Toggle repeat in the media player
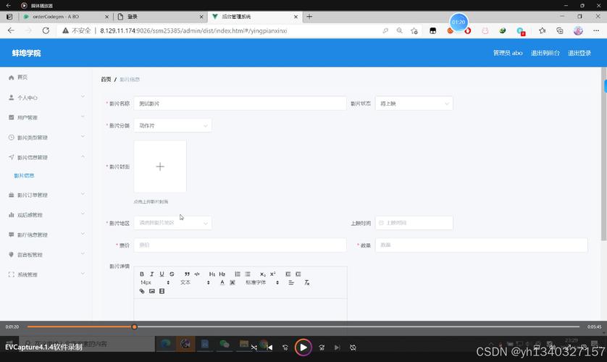607x362 pixels. pyautogui.click(x=353, y=348)
